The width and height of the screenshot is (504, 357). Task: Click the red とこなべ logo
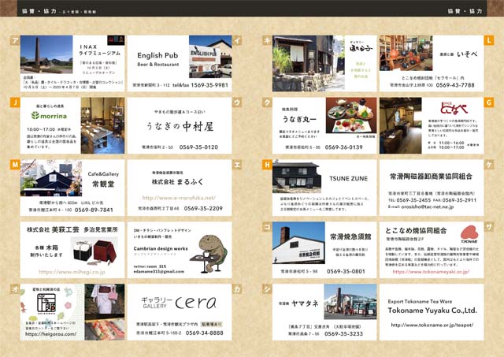(x=454, y=109)
